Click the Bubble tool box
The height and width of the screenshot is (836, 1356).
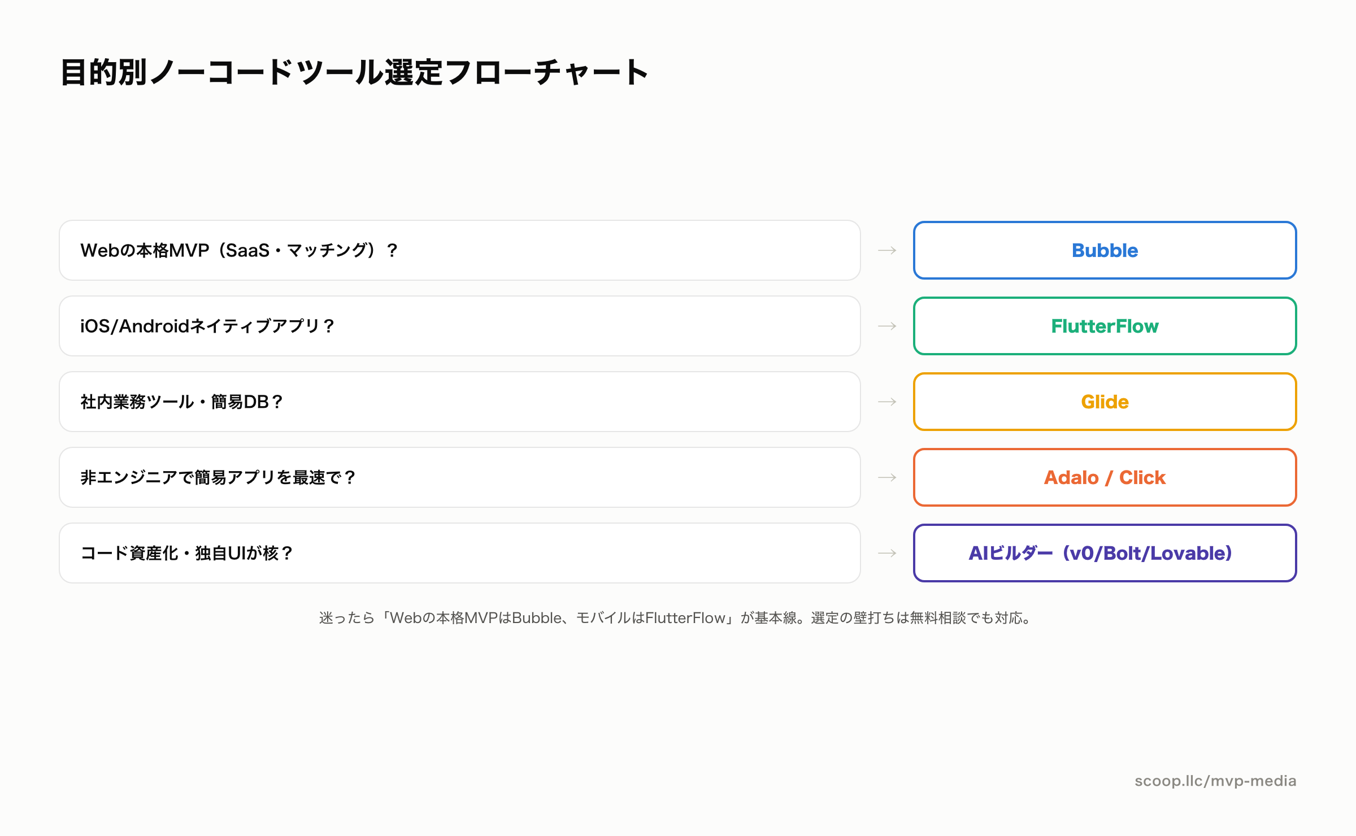click(1105, 250)
